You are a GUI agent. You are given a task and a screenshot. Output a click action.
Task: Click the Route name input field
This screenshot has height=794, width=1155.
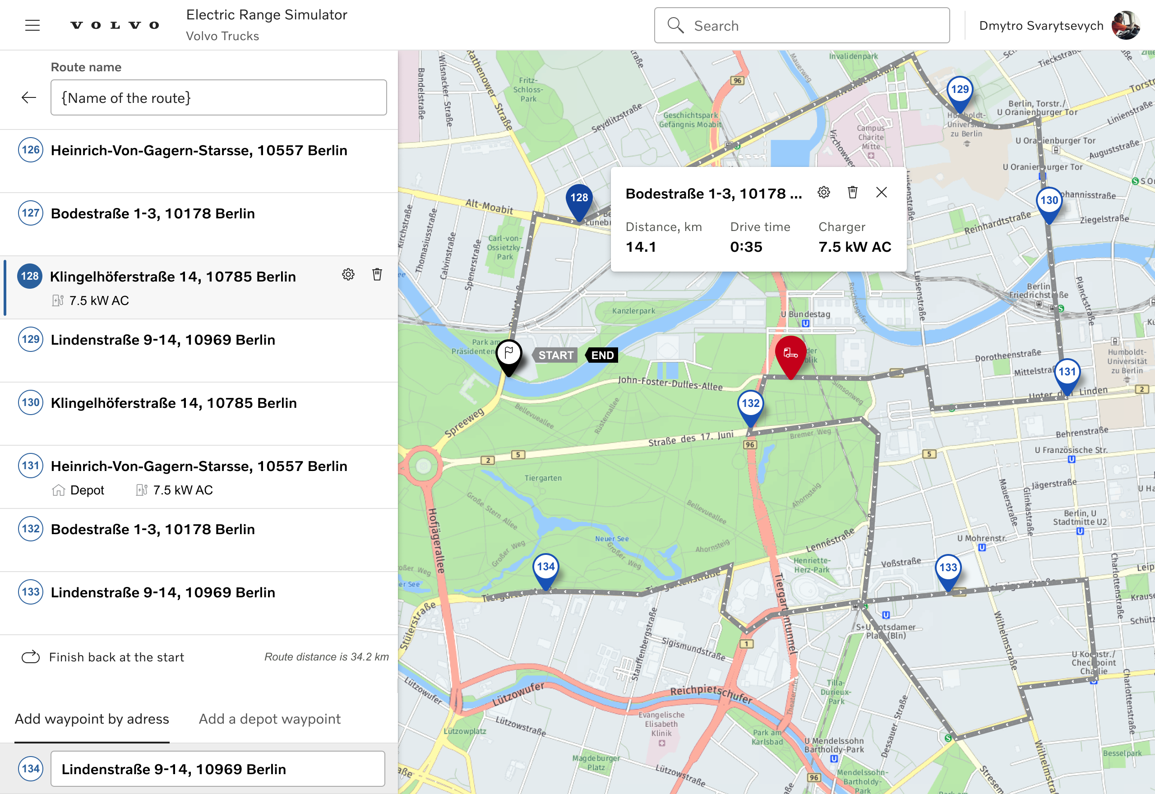coord(219,97)
